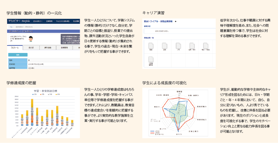The height and width of the screenshot is (143, 278).
Task: Click the 募集企業一覧 section label
Action: (x=149, y=38)
